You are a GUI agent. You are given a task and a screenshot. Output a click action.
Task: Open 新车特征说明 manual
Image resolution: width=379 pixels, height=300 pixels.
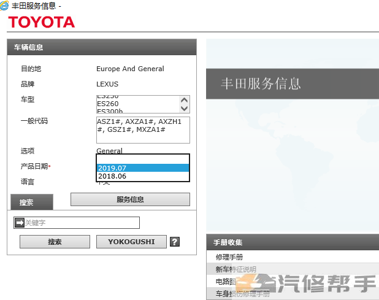(x=235, y=269)
